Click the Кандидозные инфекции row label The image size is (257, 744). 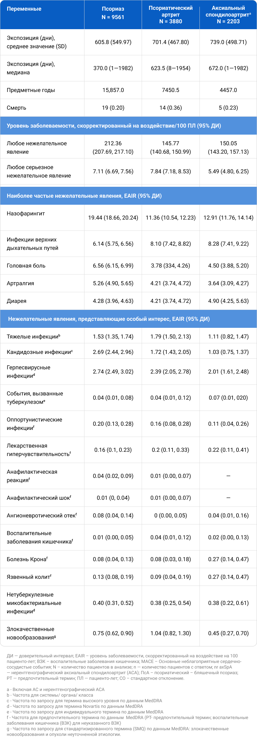[40, 352]
